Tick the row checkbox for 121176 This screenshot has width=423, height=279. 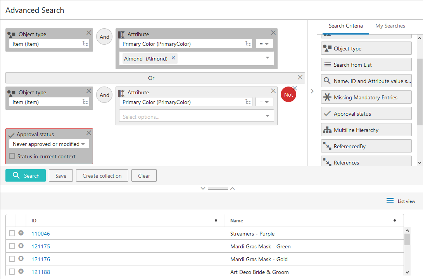tap(12, 259)
